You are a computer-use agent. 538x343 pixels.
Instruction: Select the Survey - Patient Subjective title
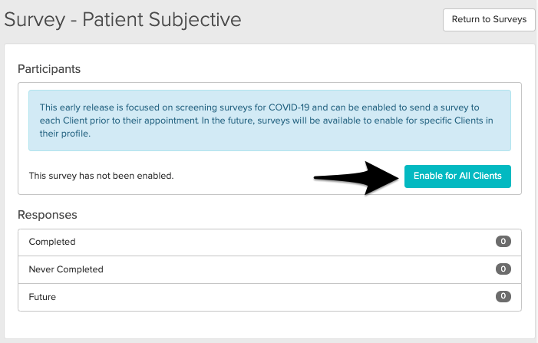(x=123, y=20)
